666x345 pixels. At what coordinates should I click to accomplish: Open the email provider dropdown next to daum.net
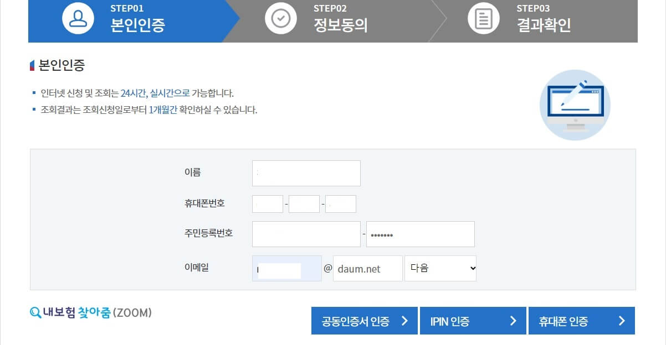[440, 268]
